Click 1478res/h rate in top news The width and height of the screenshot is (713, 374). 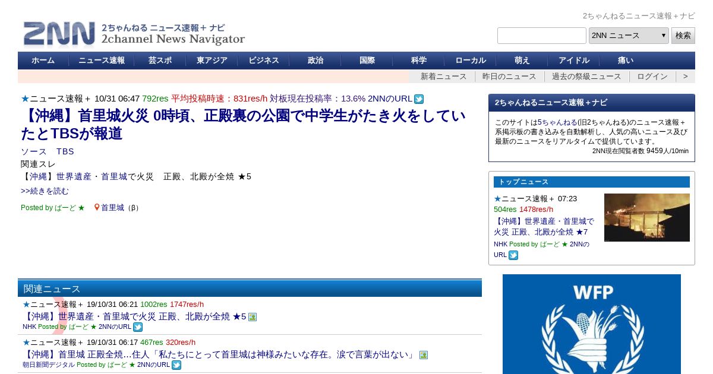click(536, 209)
